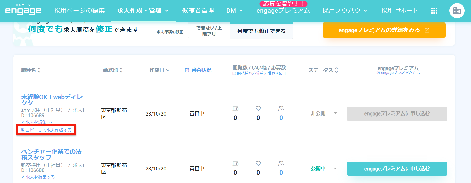
Task: Click the 審査中 status of webディレクター job
Action: click(x=197, y=114)
